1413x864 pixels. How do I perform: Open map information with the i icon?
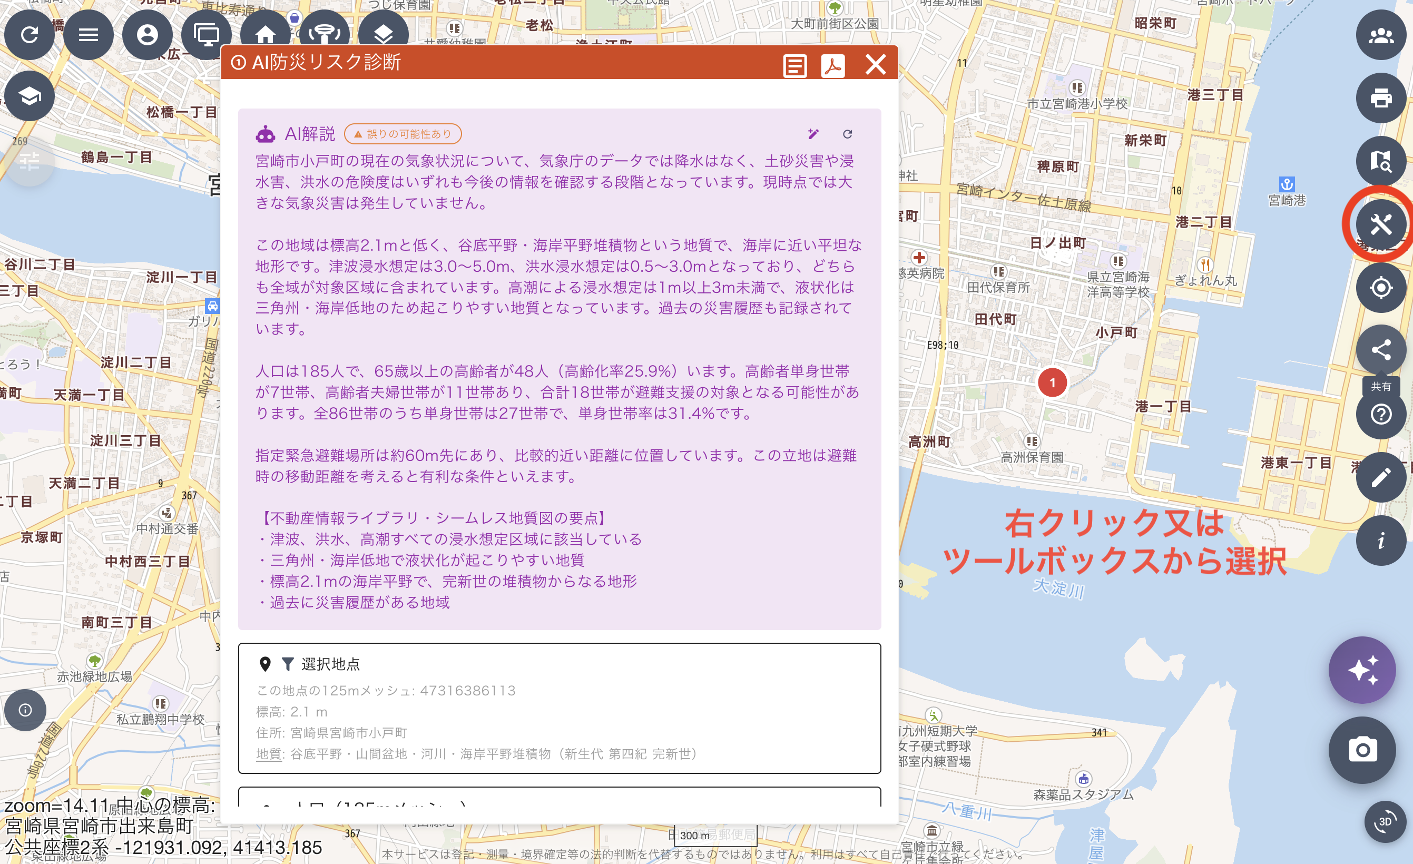[x=1380, y=539]
